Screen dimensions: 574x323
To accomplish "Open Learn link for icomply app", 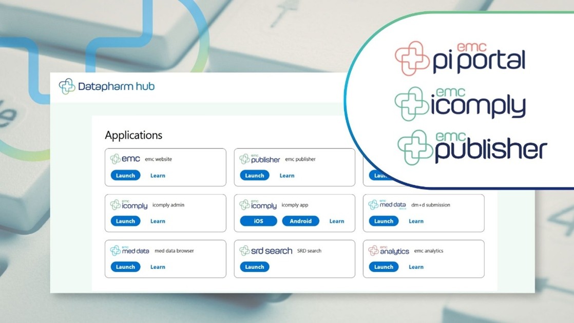I will [x=337, y=221].
